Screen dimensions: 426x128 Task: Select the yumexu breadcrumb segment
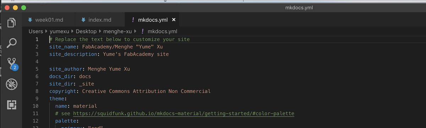[59, 31]
